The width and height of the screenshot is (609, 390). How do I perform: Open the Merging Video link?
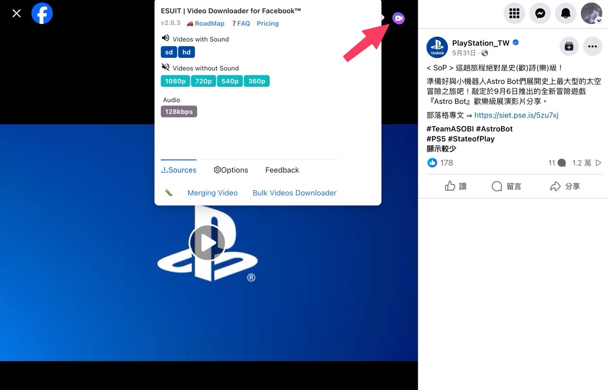tap(213, 193)
